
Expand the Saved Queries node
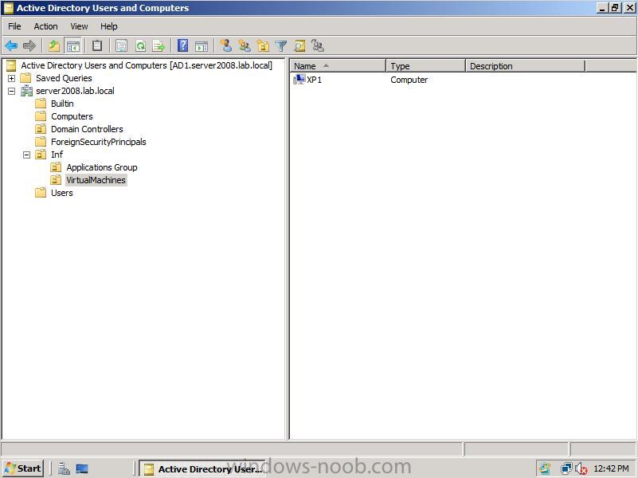[12, 78]
